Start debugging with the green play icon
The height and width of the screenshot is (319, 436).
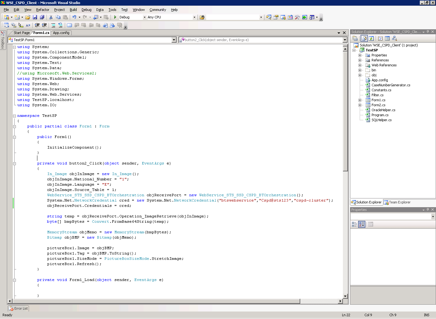point(115,17)
